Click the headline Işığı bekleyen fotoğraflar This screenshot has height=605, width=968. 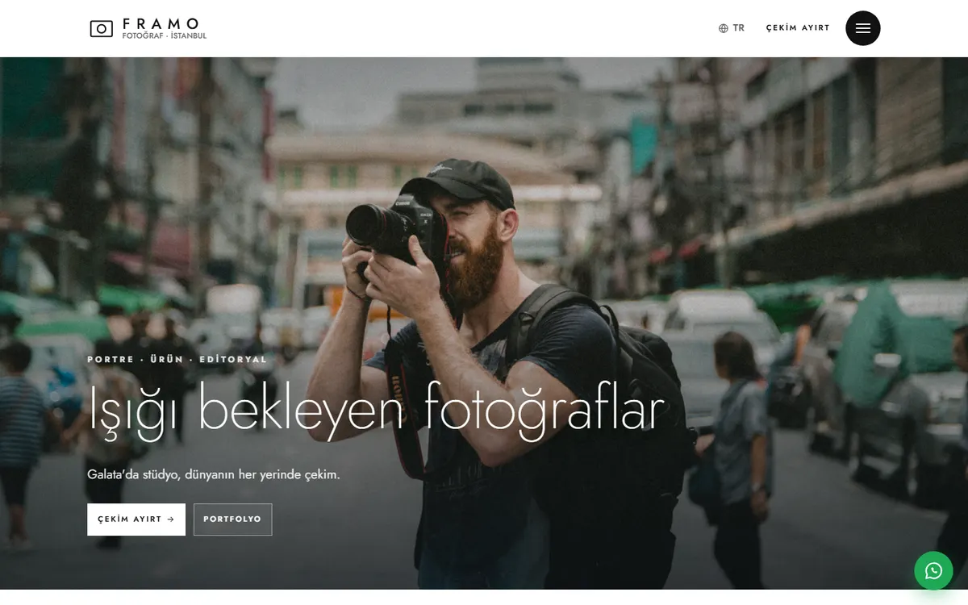(376, 410)
